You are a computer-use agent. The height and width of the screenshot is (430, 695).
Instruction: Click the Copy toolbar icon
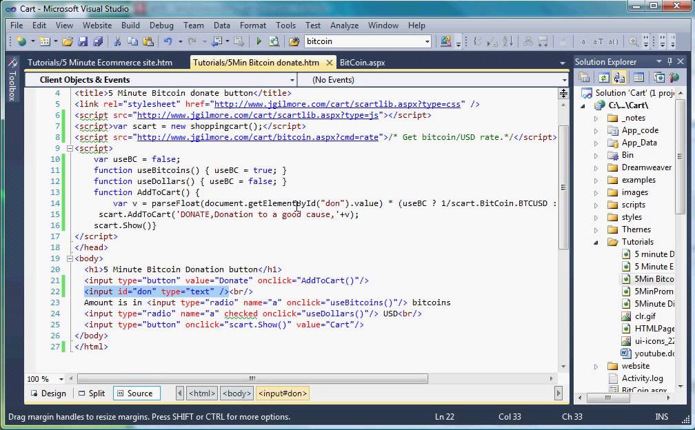click(x=132, y=41)
